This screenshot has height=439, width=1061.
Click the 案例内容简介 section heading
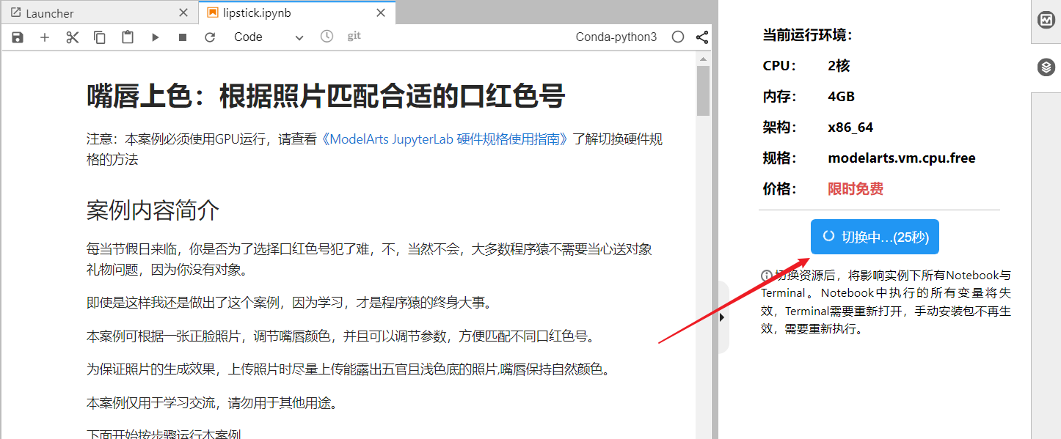[153, 210]
